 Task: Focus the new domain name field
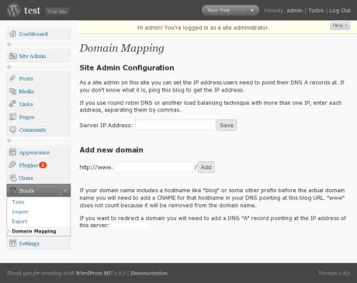click(x=154, y=167)
